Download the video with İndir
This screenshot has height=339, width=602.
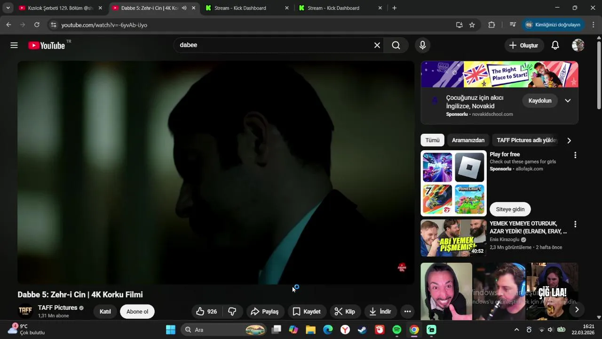pos(380,312)
